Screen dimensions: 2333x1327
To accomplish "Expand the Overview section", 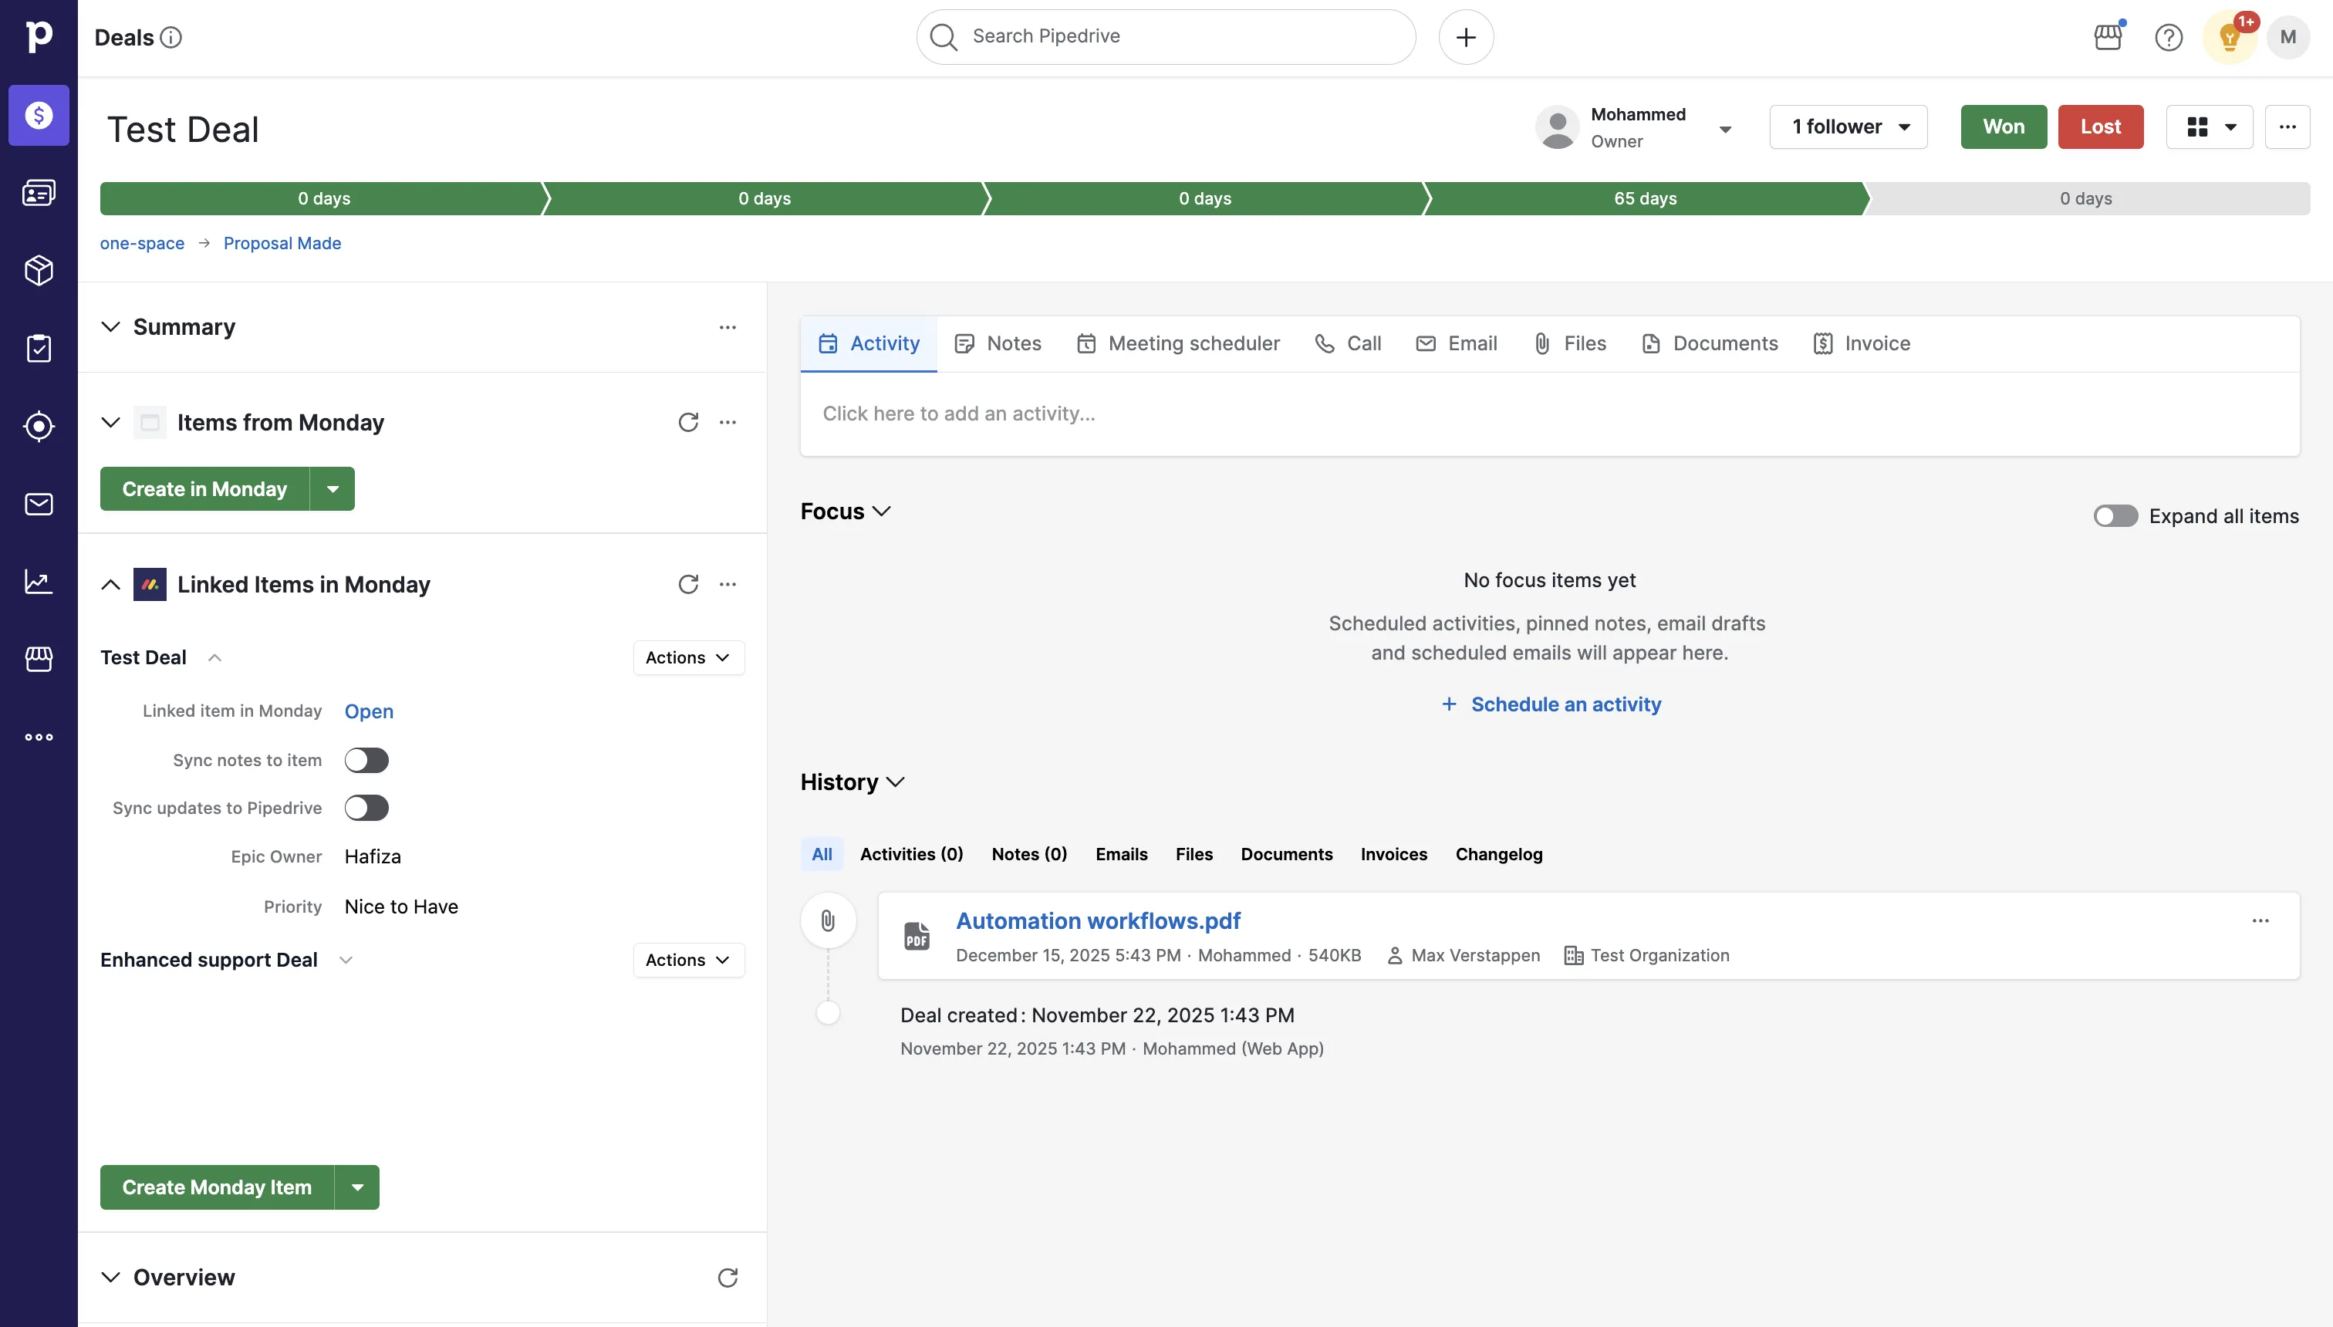I will click(x=110, y=1277).
